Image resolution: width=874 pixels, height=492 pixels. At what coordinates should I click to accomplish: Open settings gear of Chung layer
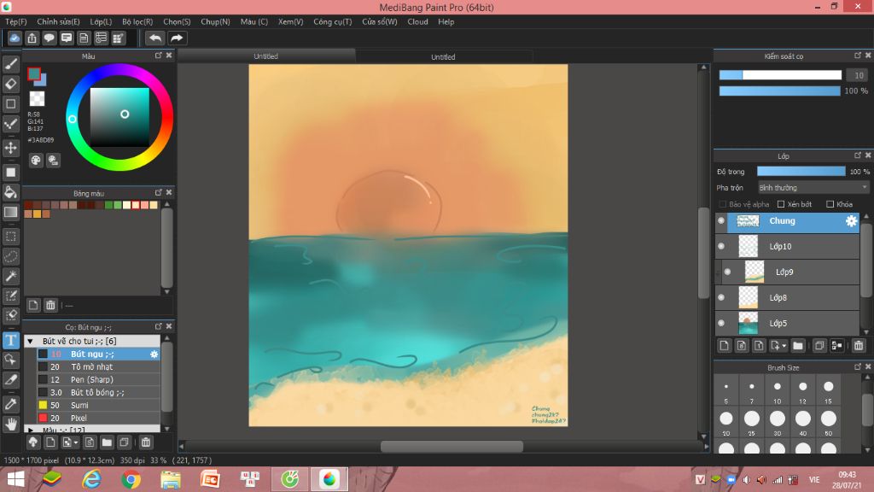point(851,221)
